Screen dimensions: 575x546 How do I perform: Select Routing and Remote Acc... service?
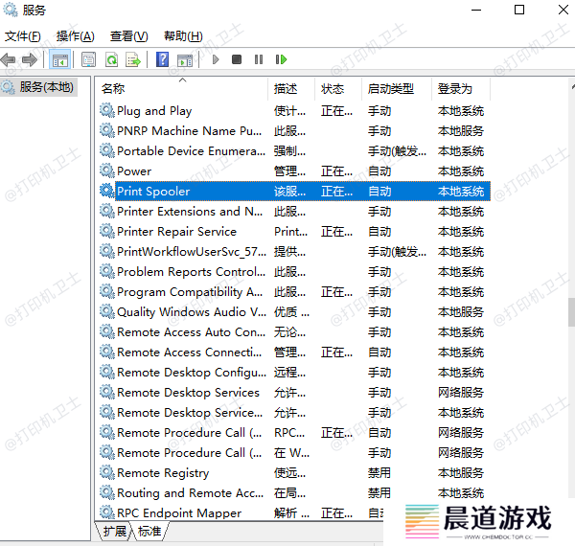point(190,493)
